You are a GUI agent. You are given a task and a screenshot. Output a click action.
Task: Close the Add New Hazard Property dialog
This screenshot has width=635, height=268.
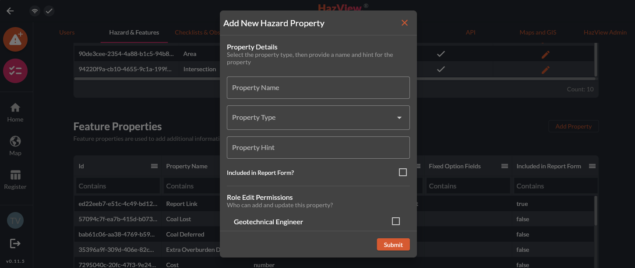point(404,23)
